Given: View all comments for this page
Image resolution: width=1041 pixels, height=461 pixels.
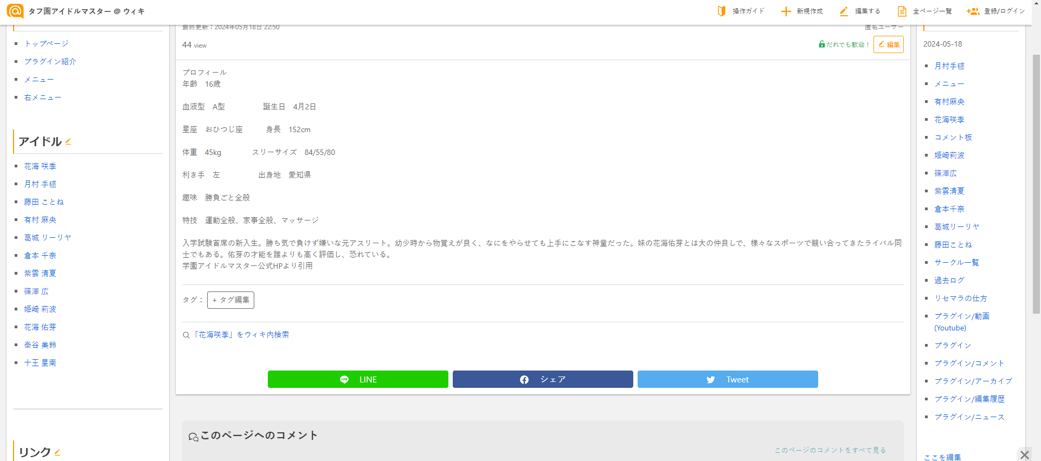Looking at the screenshot, I should (830, 450).
